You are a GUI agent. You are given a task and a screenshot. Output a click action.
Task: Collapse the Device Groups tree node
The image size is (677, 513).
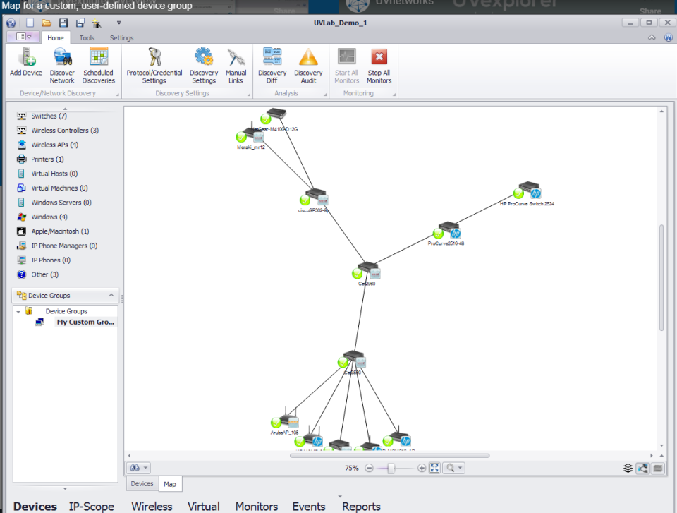(18, 311)
